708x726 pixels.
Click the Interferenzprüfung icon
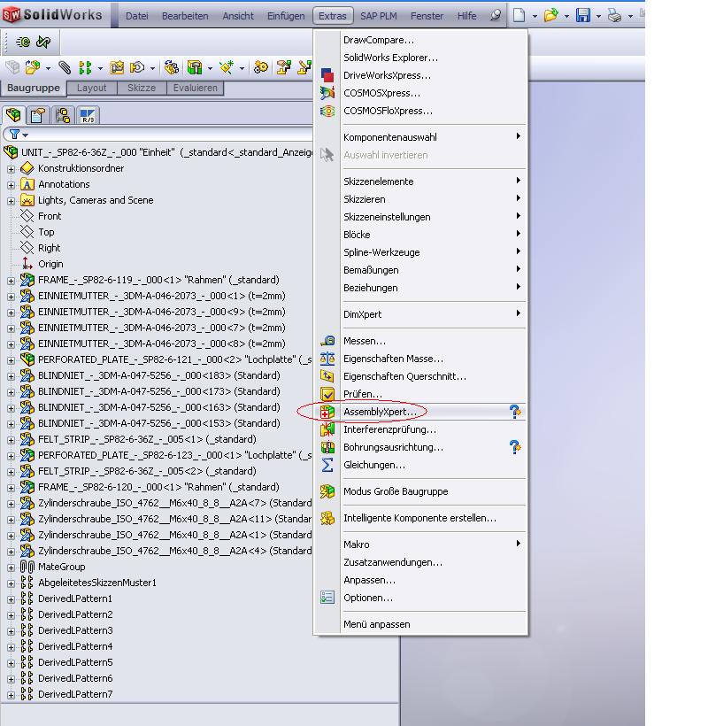327,429
